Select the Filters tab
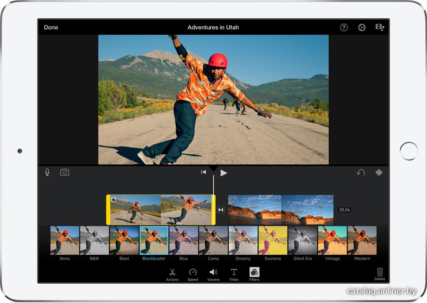427x303 pixels. click(x=254, y=274)
